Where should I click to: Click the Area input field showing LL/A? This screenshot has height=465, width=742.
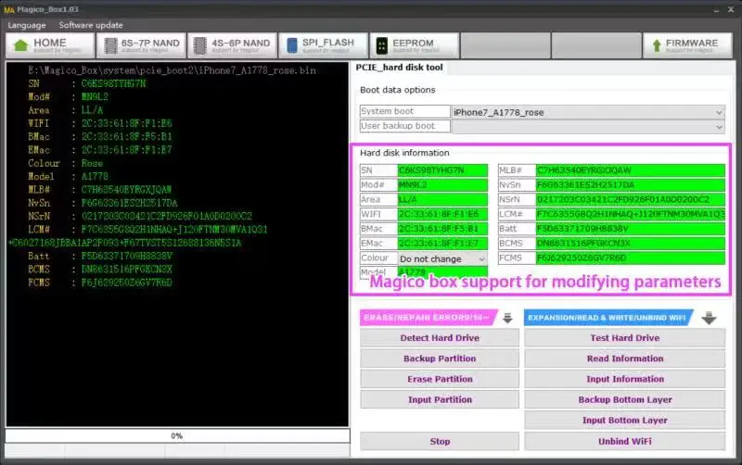[442, 199]
